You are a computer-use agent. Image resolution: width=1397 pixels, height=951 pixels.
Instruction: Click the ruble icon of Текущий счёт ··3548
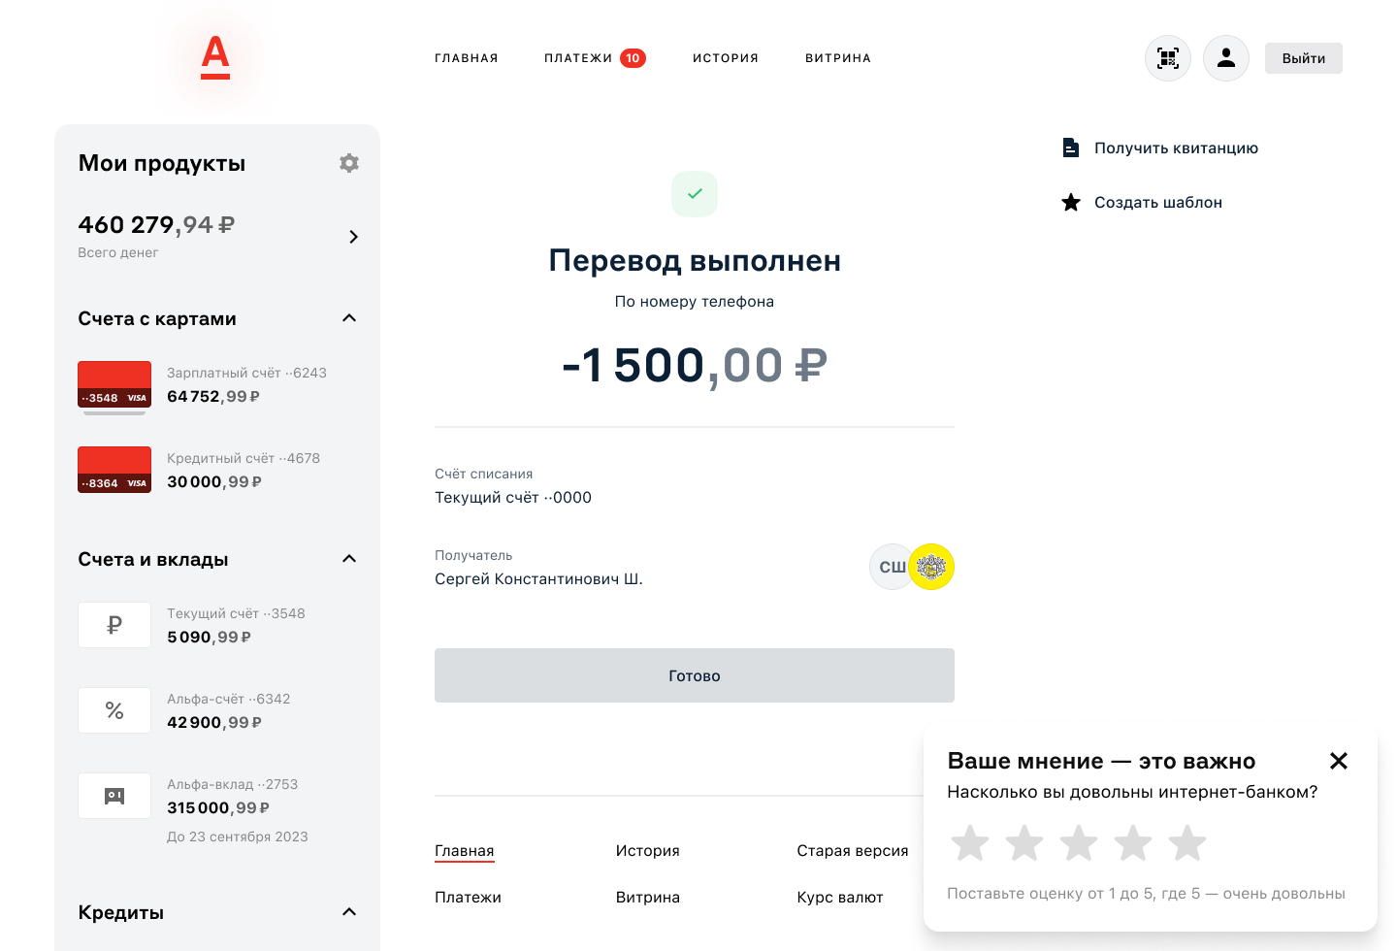click(x=114, y=625)
